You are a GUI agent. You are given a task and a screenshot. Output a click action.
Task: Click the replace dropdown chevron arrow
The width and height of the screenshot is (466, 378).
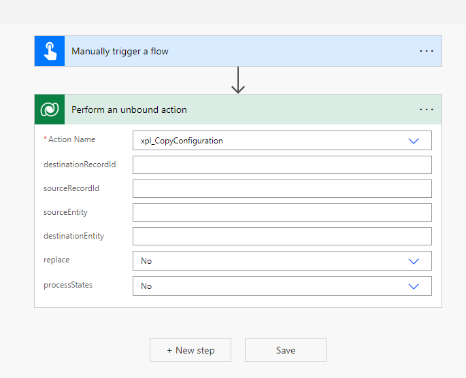coord(414,261)
